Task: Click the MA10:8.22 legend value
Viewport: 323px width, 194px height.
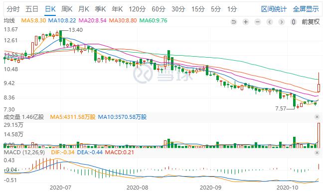Action: coord(62,20)
